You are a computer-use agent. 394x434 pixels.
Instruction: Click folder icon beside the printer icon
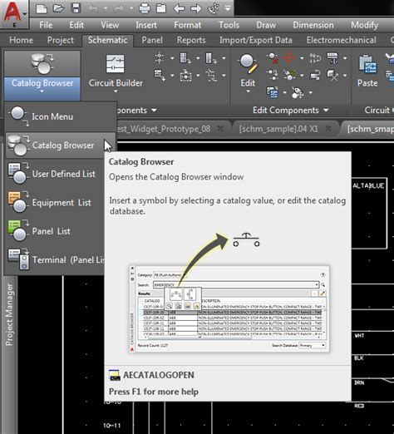161,8
